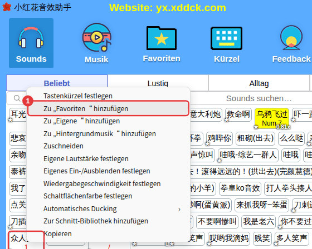Select Zu „Favoriten“ hinzufügen

click(109, 108)
